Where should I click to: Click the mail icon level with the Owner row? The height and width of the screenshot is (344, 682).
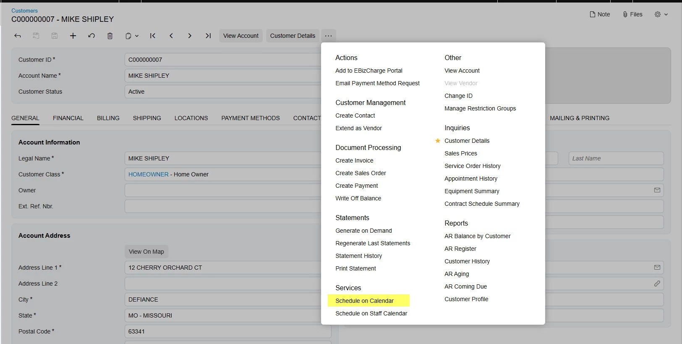(x=657, y=190)
